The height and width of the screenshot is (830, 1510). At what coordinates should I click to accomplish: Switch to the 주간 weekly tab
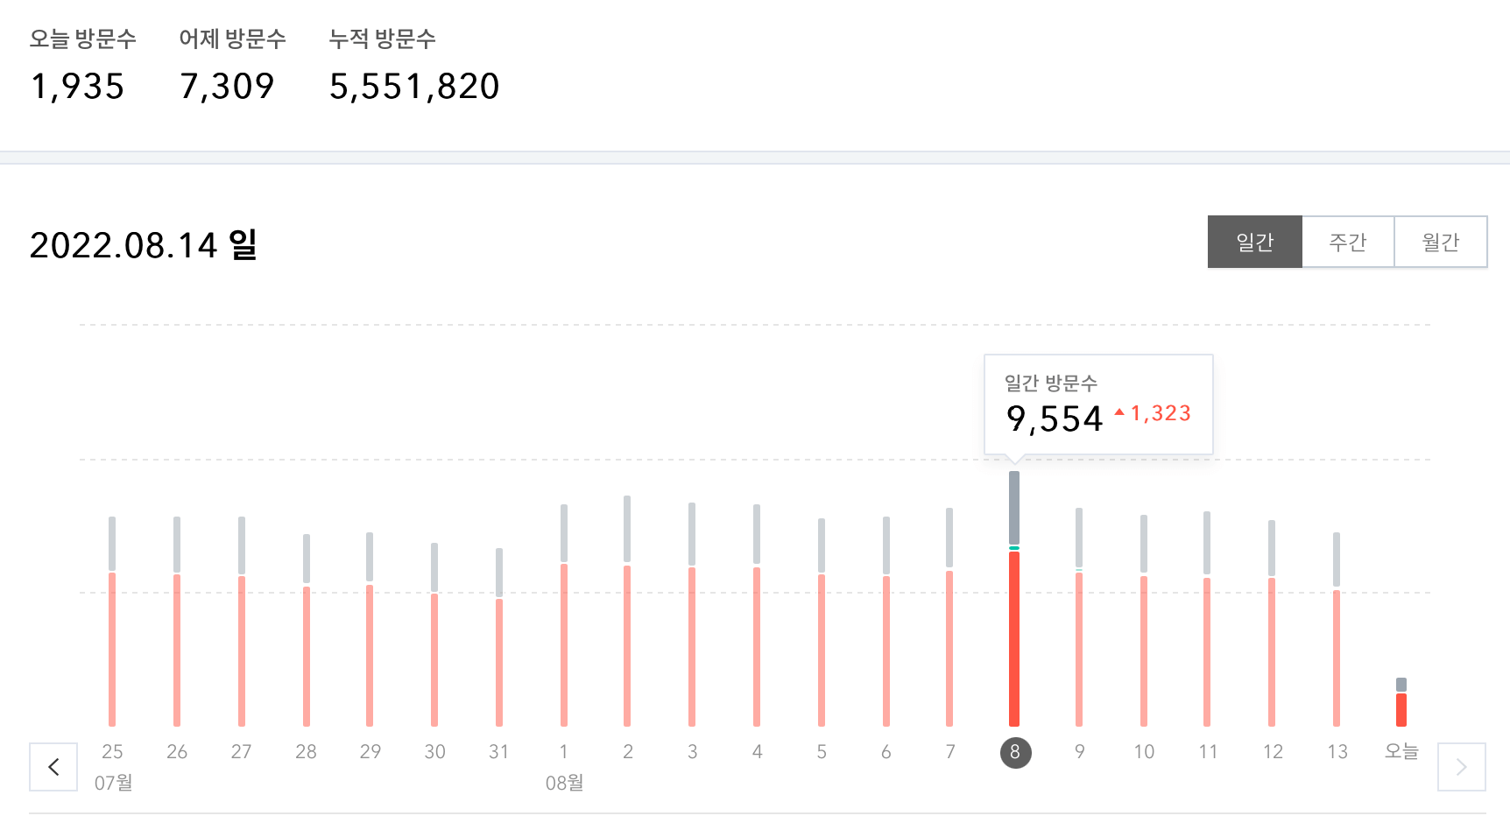[1348, 242]
